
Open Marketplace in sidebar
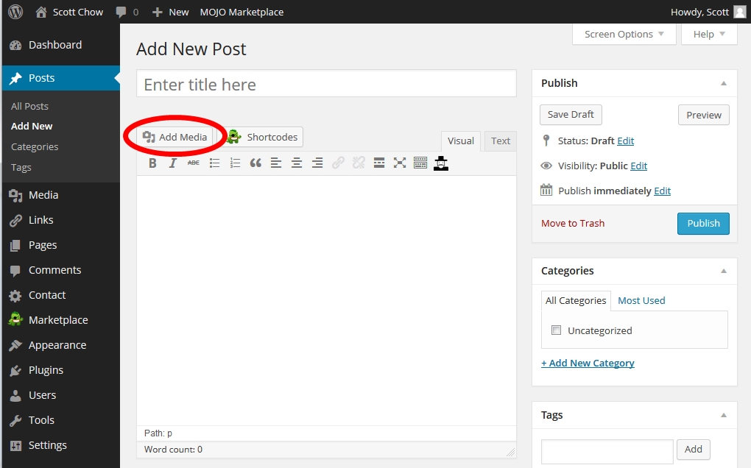point(61,320)
